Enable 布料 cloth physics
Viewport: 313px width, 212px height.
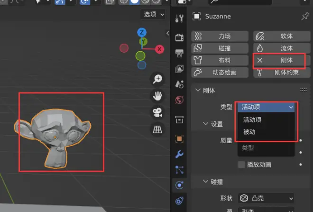tap(220, 60)
